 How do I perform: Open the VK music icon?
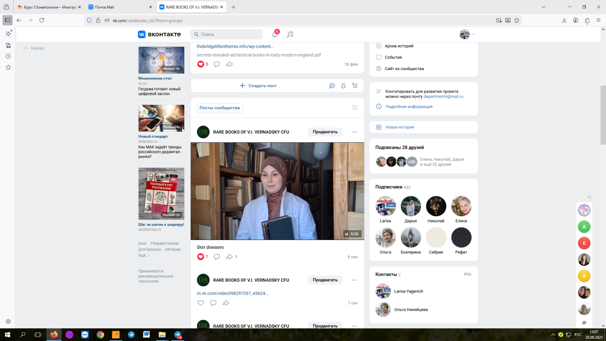(x=290, y=34)
